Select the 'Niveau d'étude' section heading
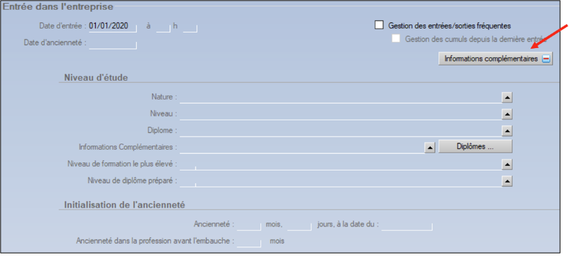This screenshot has width=569, height=257. pos(96,77)
